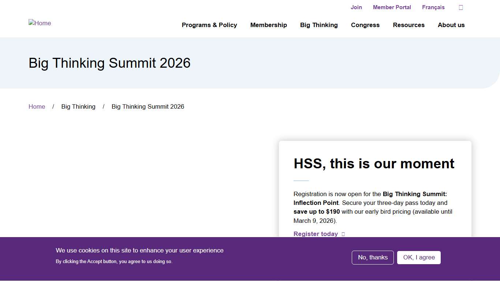Switch language to Français
This screenshot has height=281, width=500.
433,7
